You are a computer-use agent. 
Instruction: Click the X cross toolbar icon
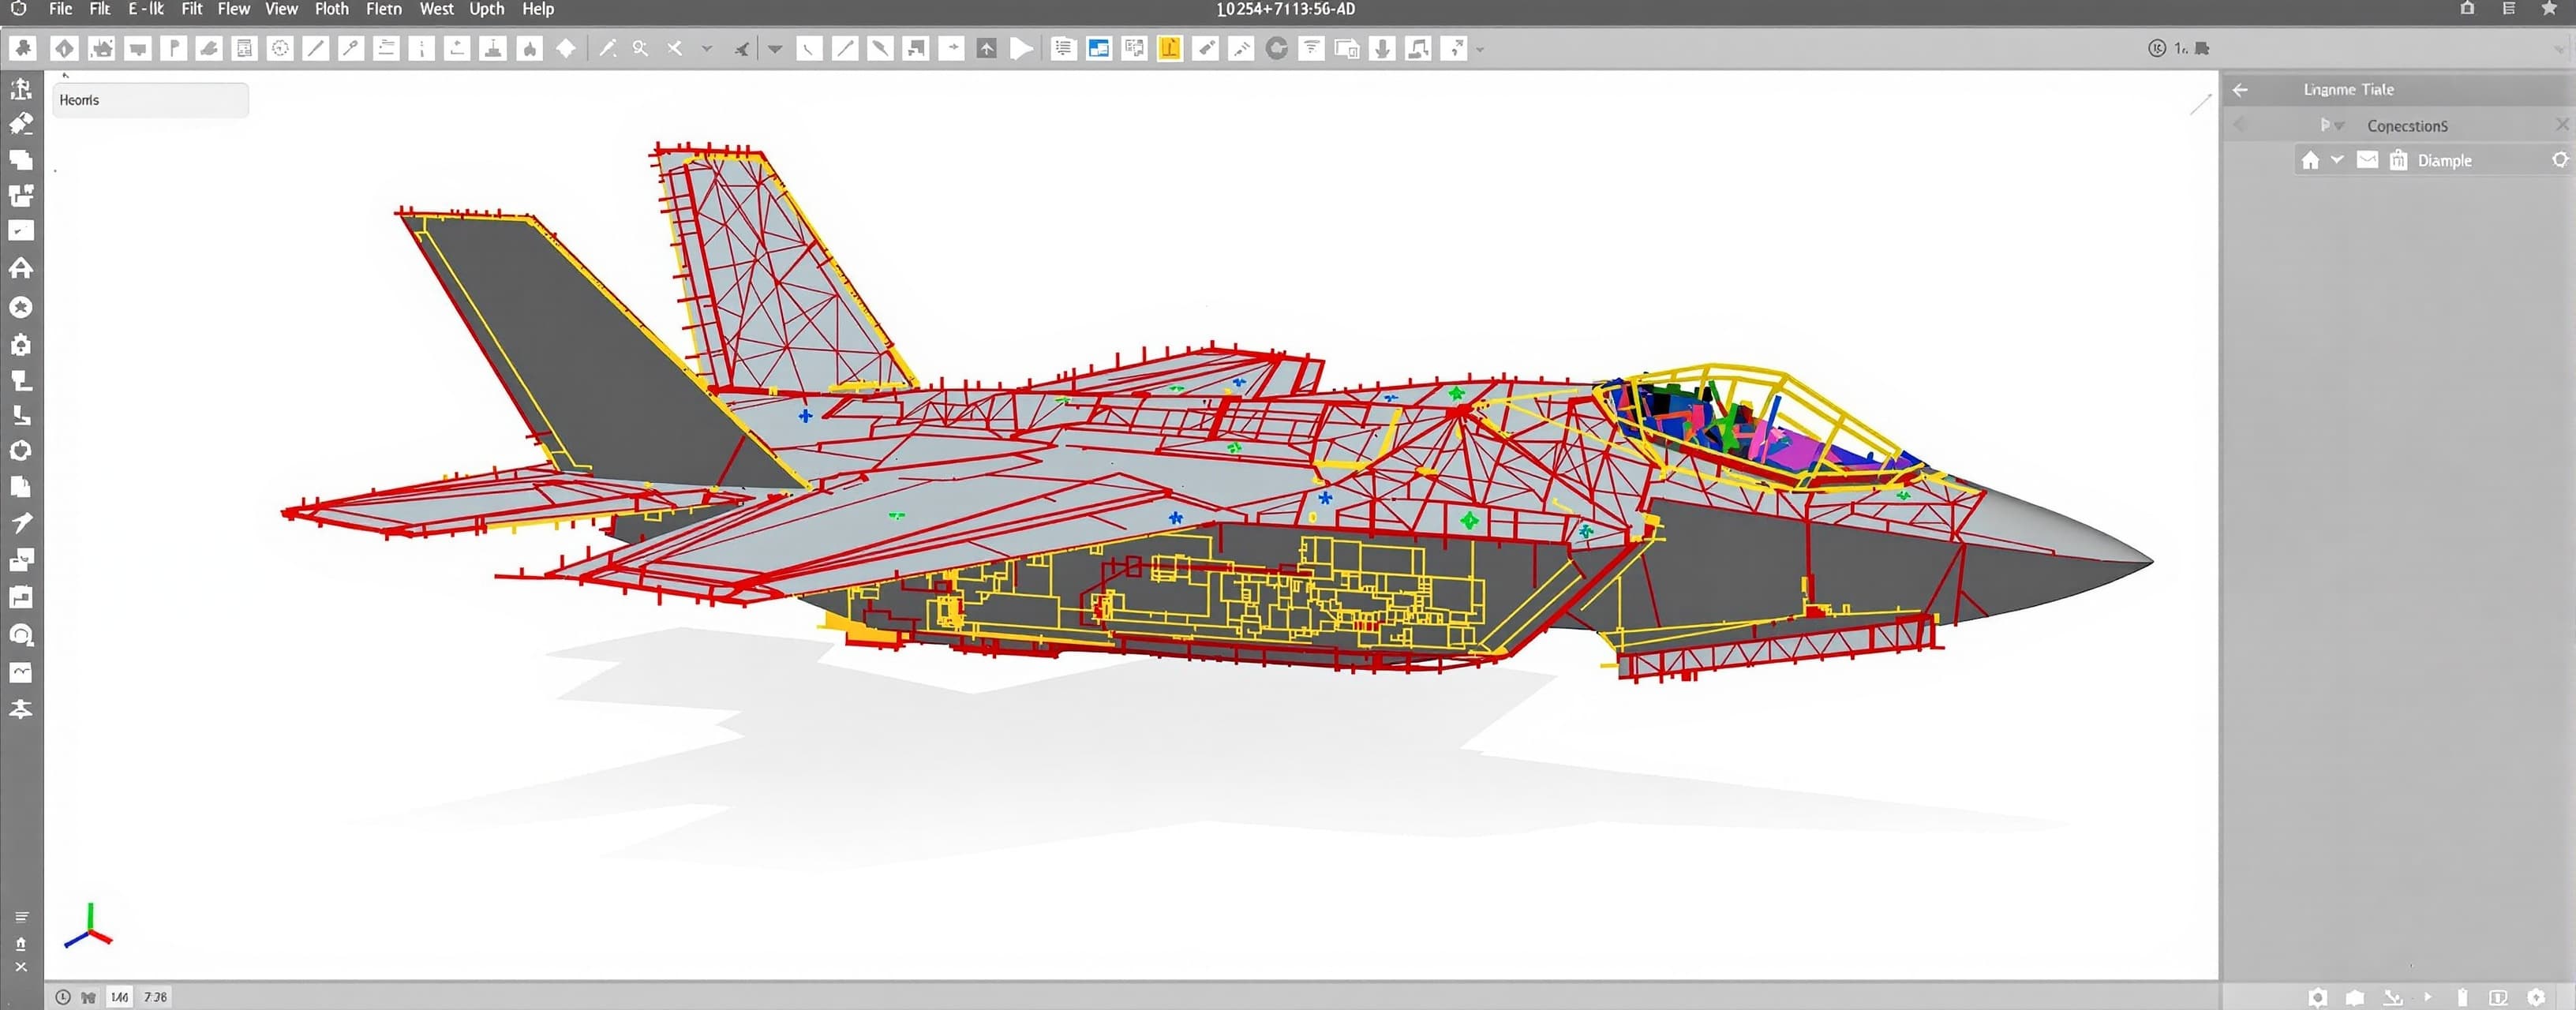pos(675,48)
